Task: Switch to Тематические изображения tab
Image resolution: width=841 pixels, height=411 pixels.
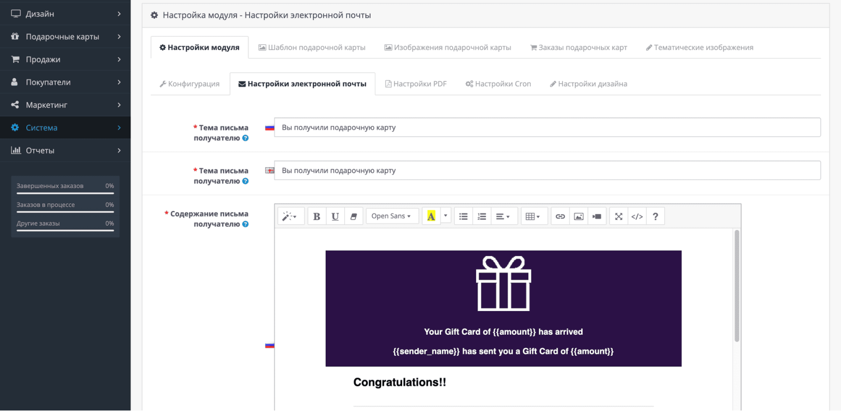Action: click(700, 47)
